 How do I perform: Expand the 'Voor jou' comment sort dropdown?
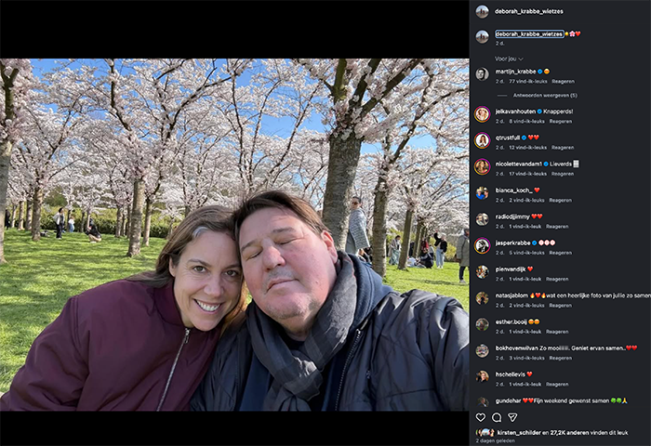click(509, 59)
